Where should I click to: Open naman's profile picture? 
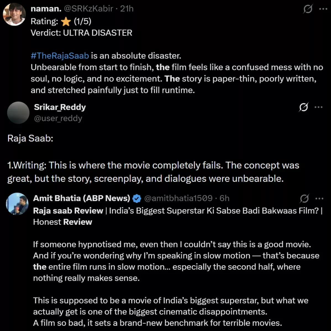14,14
